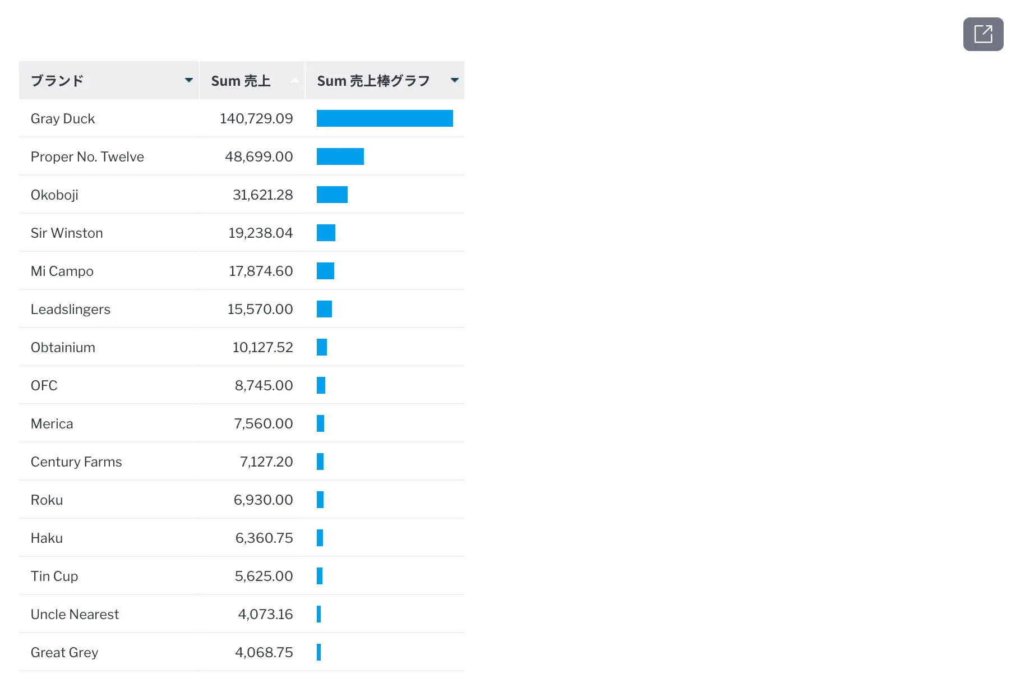Select the Okoboji brand cell
This screenshot has height=692, width=1025.
click(54, 195)
